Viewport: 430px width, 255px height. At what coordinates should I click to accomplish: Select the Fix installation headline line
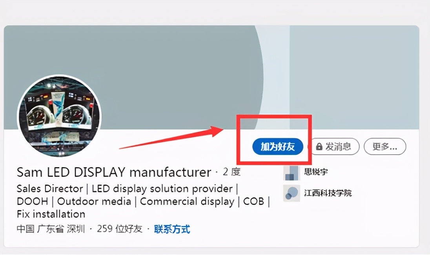(x=51, y=214)
